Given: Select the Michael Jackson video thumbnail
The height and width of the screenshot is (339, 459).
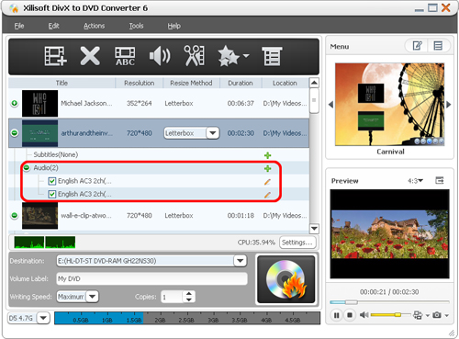Looking at the screenshot, I should (x=39, y=103).
